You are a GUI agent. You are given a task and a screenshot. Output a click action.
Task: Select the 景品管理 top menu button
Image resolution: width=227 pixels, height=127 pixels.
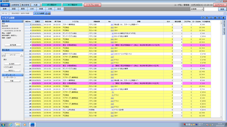(25, 5)
